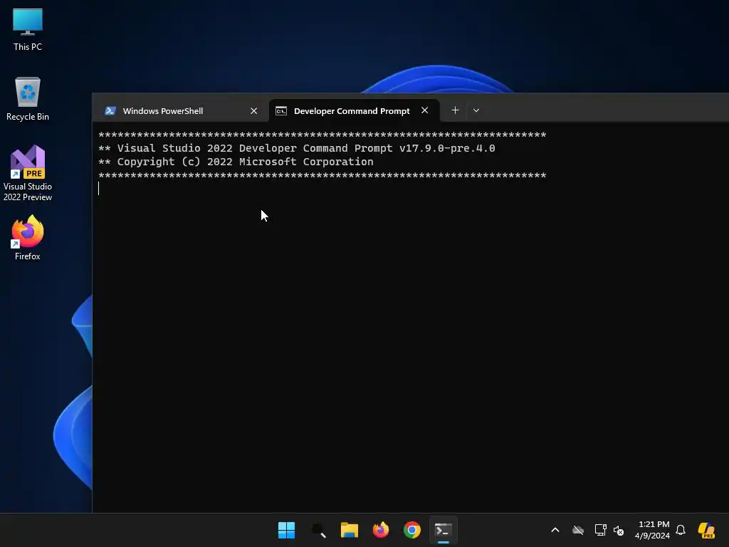Open notifications bell icon

681,530
